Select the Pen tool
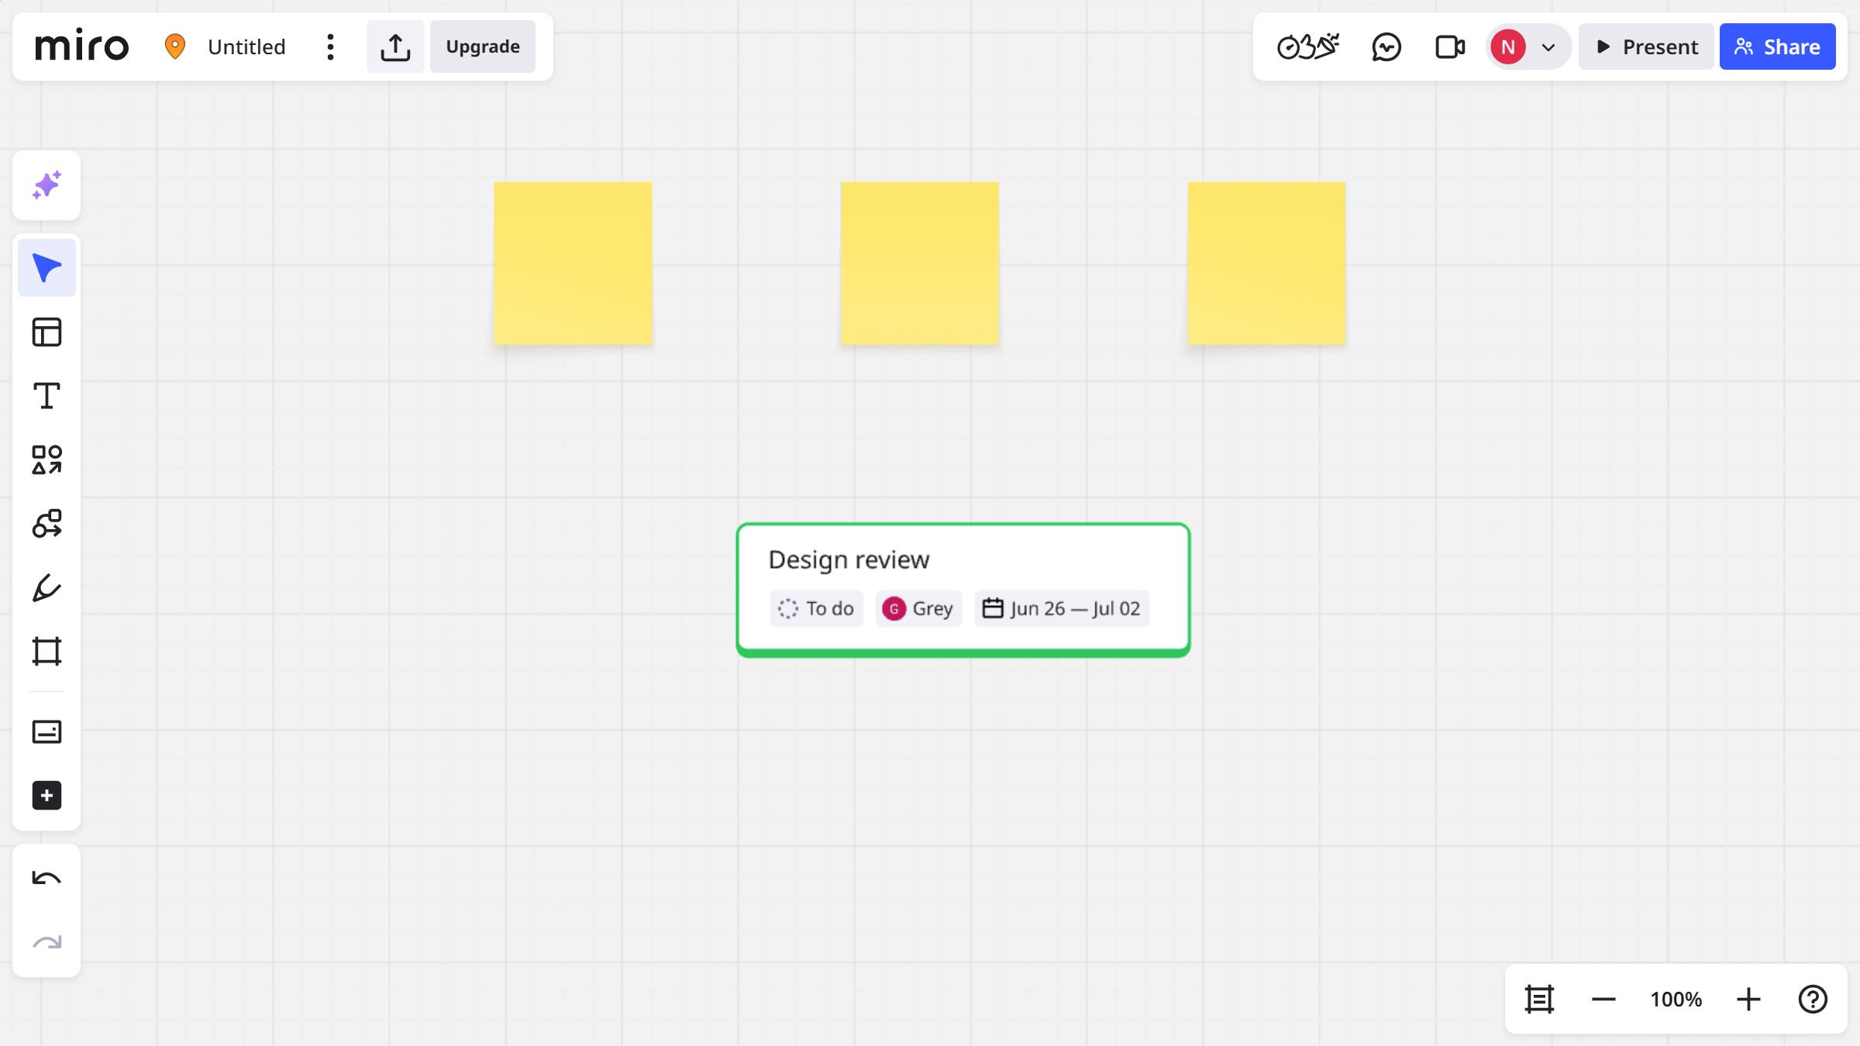This screenshot has width=1860, height=1046. [x=46, y=587]
